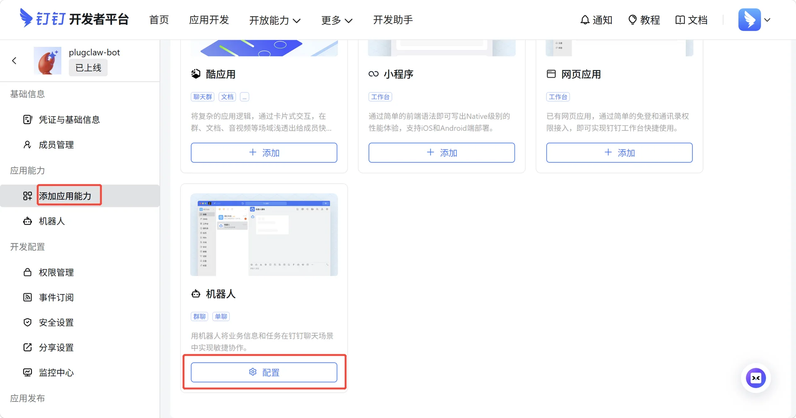
Task: Click the 已上线 status badge
Action: (88, 68)
